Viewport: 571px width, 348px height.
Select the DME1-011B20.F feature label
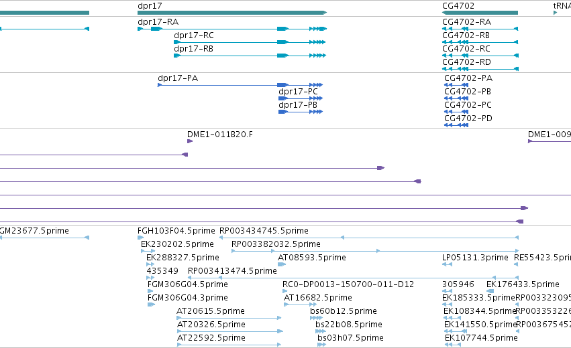pyautogui.click(x=220, y=135)
